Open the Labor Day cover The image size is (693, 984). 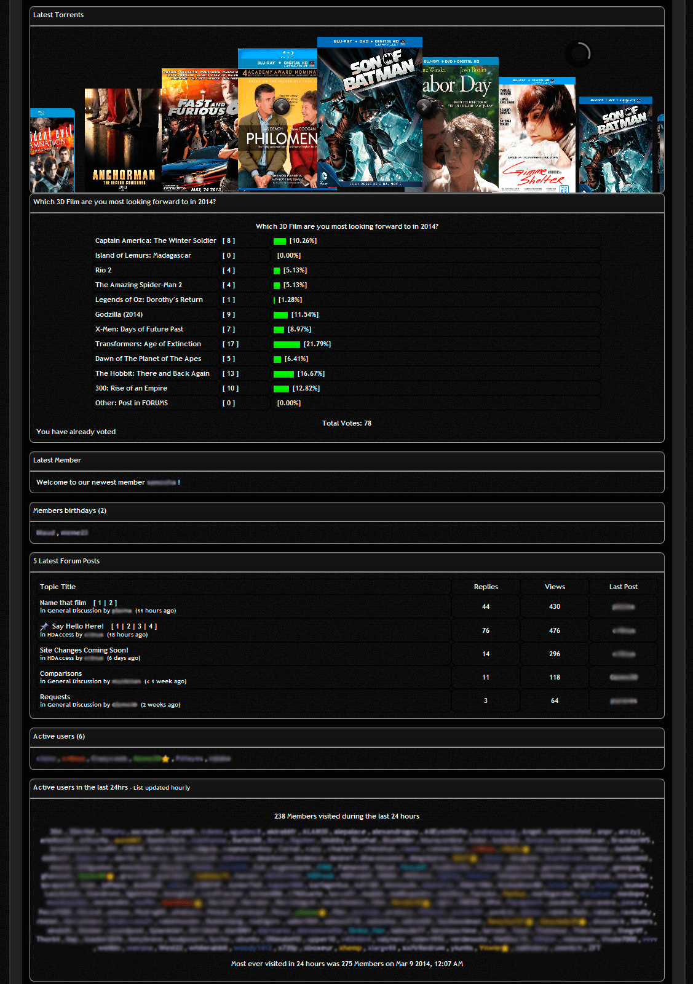point(461,125)
